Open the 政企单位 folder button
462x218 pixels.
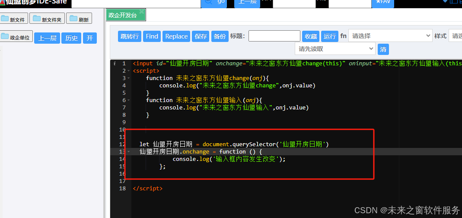point(16,37)
